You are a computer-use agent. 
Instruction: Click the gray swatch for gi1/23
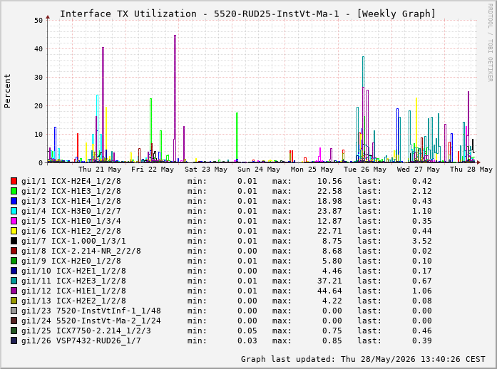pos(14,311)
